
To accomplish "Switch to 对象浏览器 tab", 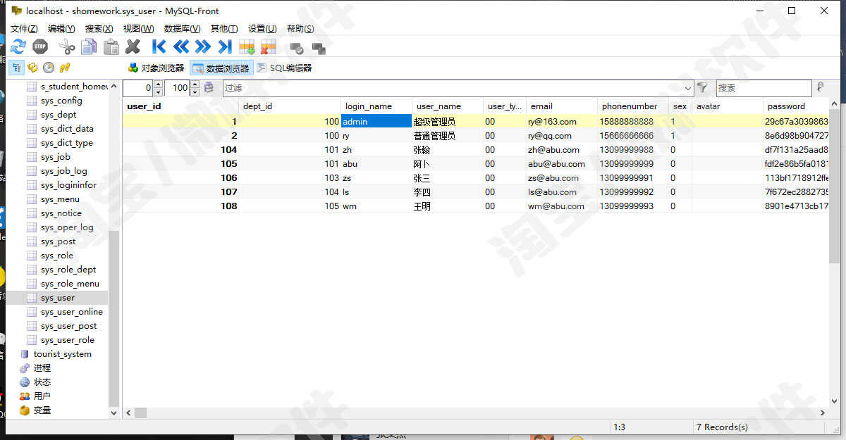I will 156,68.
